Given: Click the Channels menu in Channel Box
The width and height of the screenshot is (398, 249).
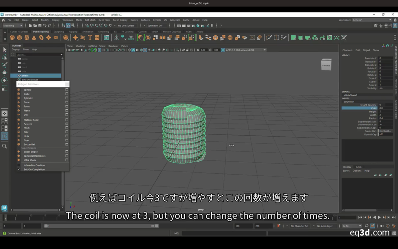Looking at the screenshot, I should [347, 50].
